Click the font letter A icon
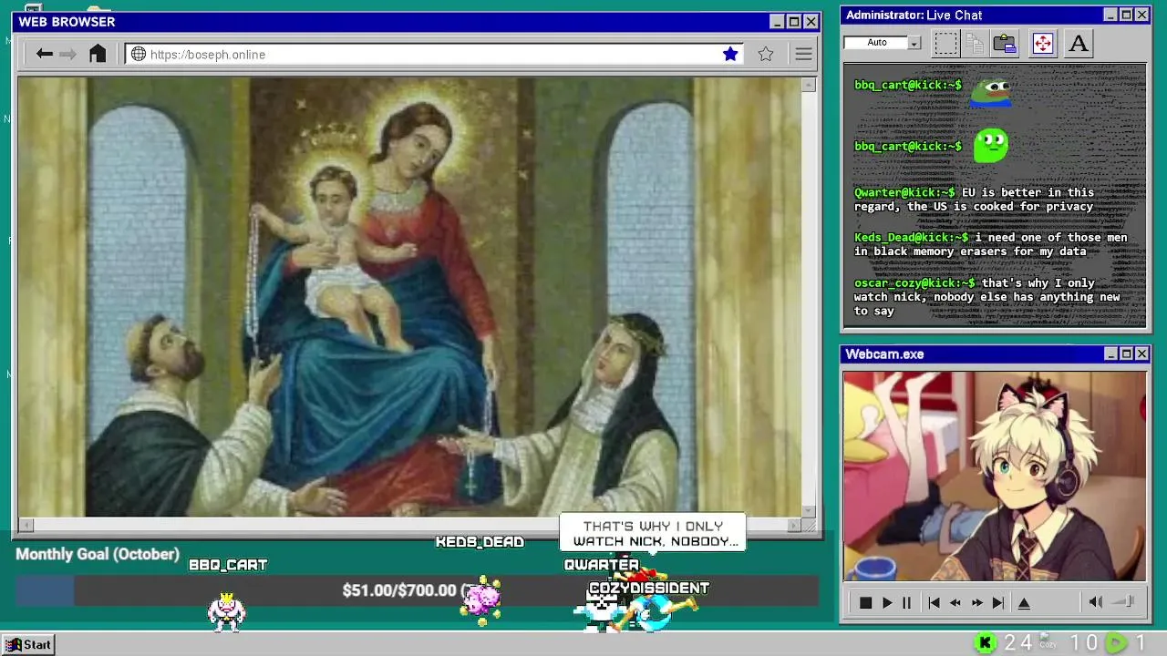1167x656 pixels. tap(1079, 43)
